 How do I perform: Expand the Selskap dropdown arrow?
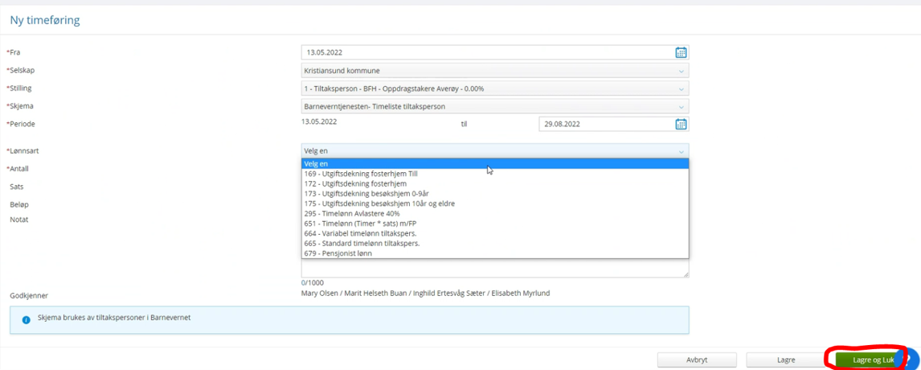pyautogui.click(x=682, y=71)
